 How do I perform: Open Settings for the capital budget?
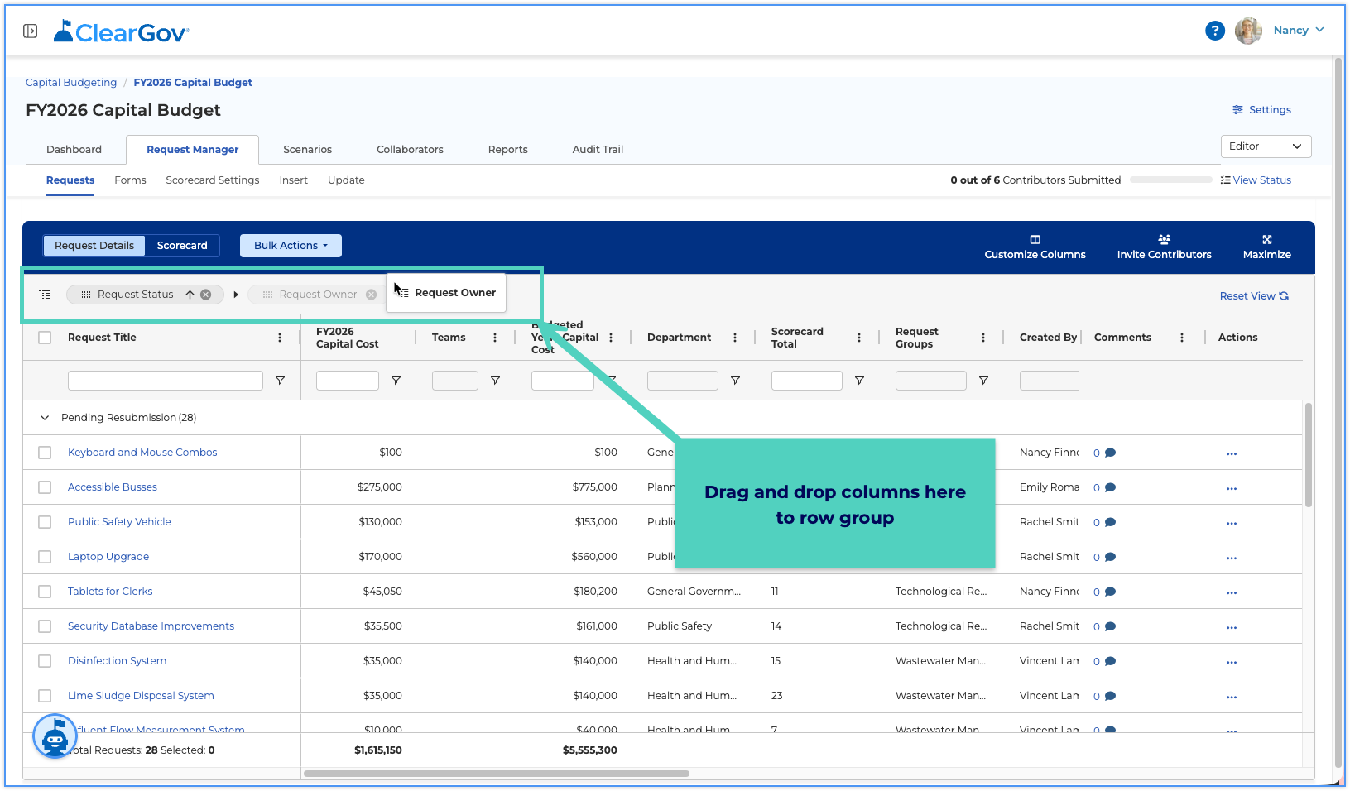click(1261, 110)
